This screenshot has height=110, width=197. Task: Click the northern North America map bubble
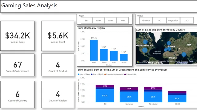point(145,42)
